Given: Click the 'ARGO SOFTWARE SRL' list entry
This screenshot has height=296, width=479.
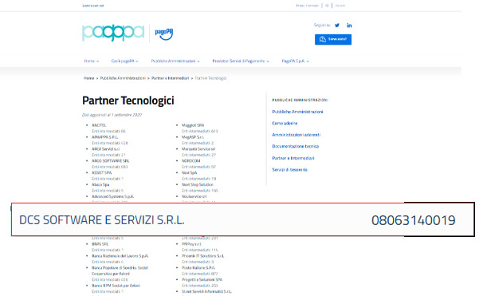Looking at the screenshot, I should pos(111,161).
